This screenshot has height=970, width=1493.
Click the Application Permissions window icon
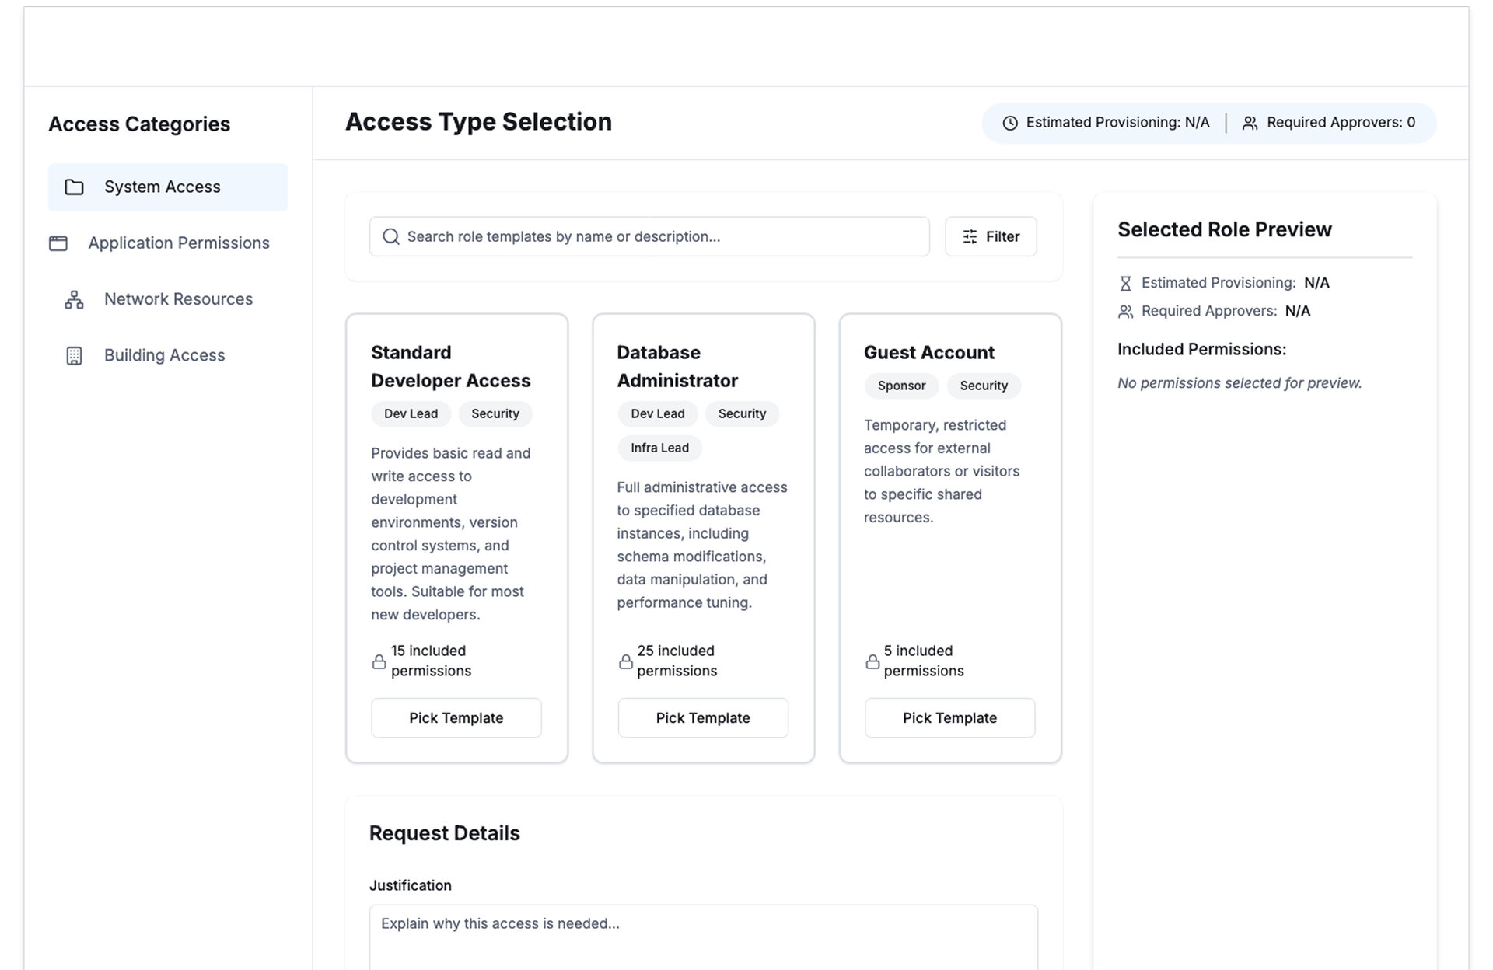coord(58,243)
